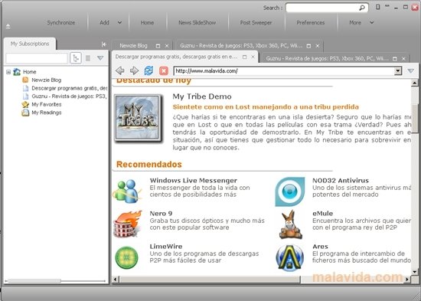Click the eMule donkey icon
Image resolution: width=421 pixels, height=301 pixels.
[x=291, y=224]
